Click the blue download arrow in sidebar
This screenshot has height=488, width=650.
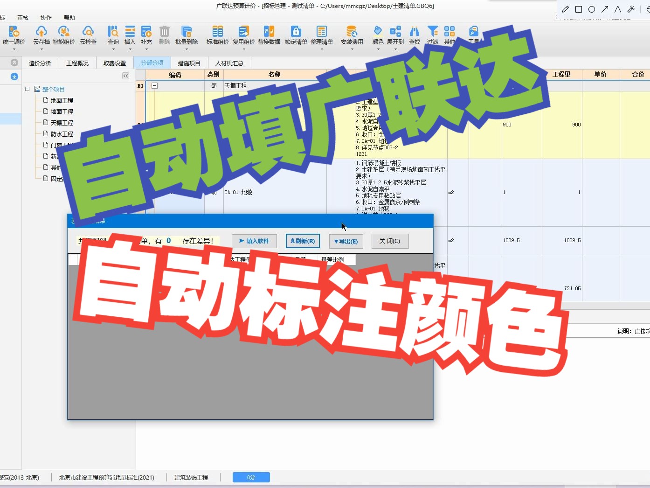[x=14, y=77]
